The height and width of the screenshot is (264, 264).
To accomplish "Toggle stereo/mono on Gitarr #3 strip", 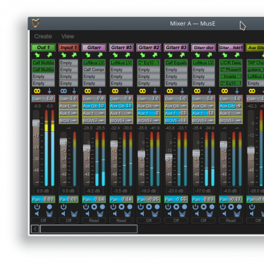I will tap(170, 91).
